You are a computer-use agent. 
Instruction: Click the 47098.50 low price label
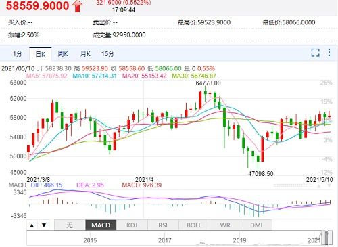261,174
